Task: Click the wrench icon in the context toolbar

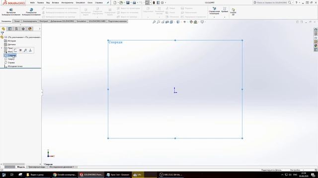Action: 25,50
